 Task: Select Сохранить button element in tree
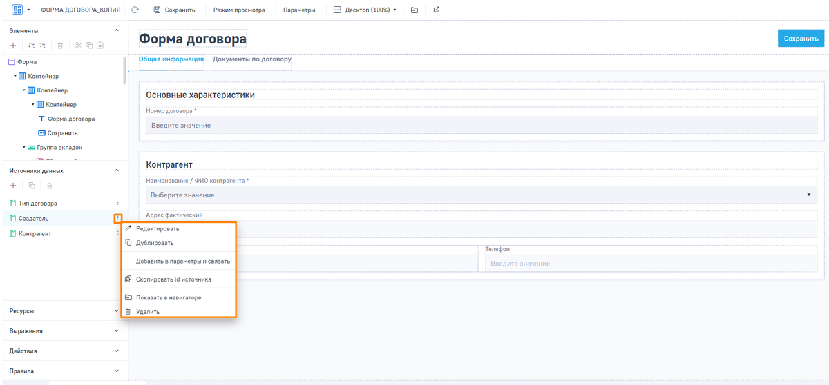57,133
